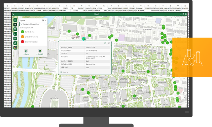The width and height of the screenshot is (212, 127).
Task: Add layer from ArcGIS
Action: (x=40, y=52)
